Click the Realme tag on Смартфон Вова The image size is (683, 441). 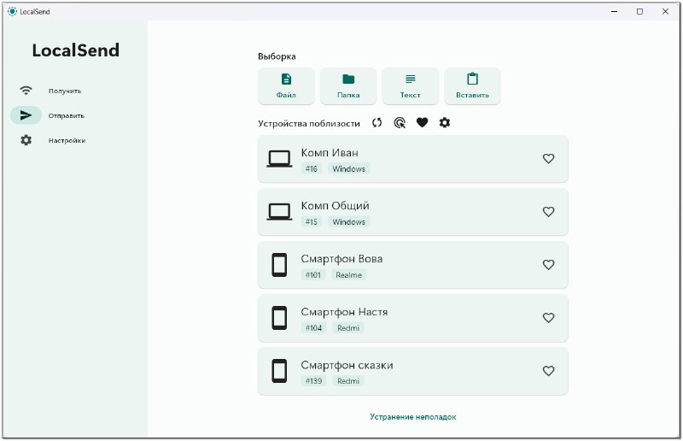point(349,275)
